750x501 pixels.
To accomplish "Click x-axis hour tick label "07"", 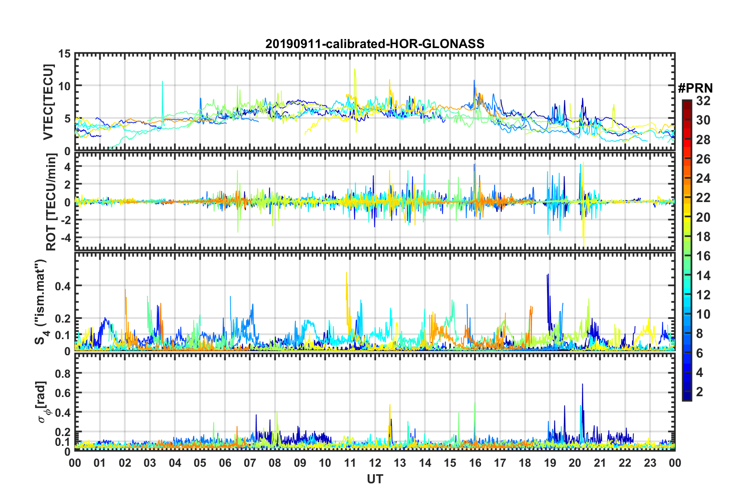I will (x=250, y=463).
